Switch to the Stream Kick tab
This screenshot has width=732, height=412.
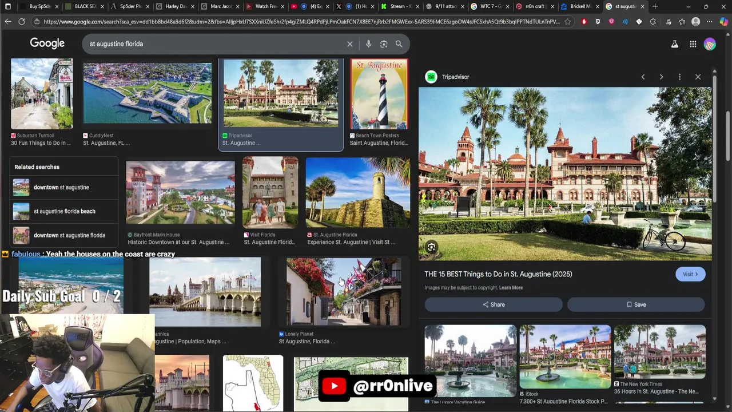click(x=399, y=6)
